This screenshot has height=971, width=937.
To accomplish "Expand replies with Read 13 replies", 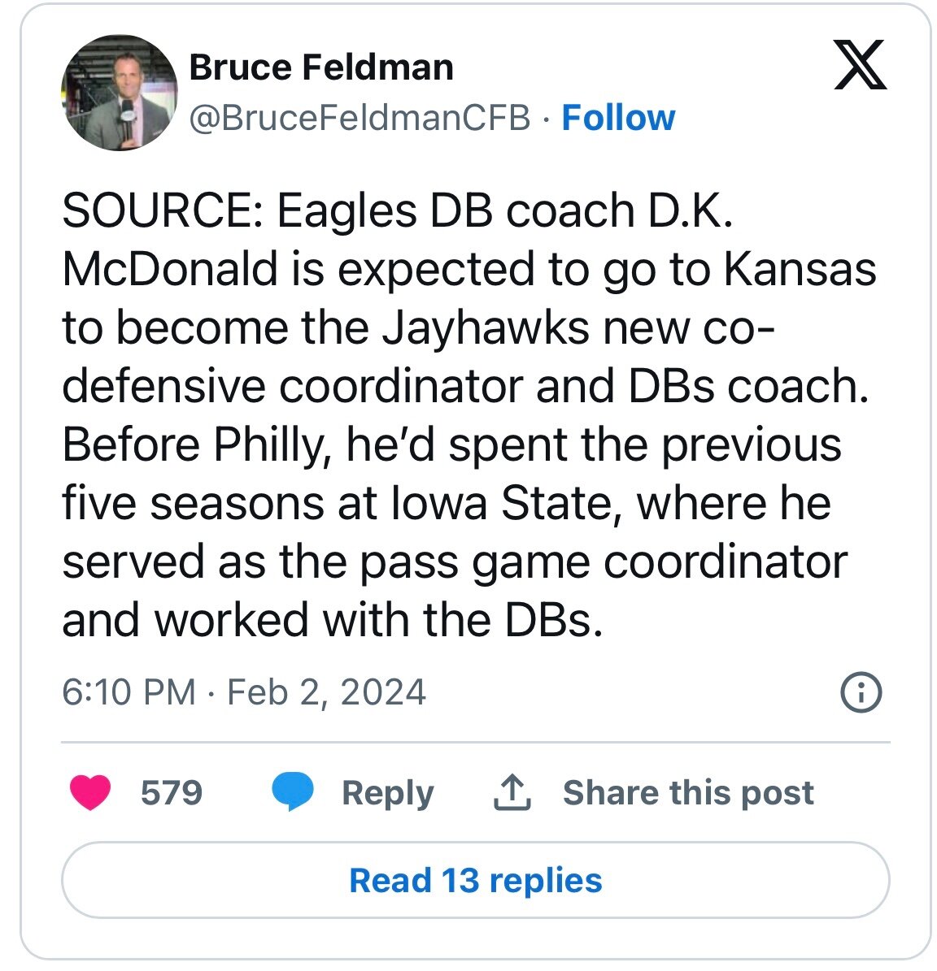I will [x=475, y=880].
